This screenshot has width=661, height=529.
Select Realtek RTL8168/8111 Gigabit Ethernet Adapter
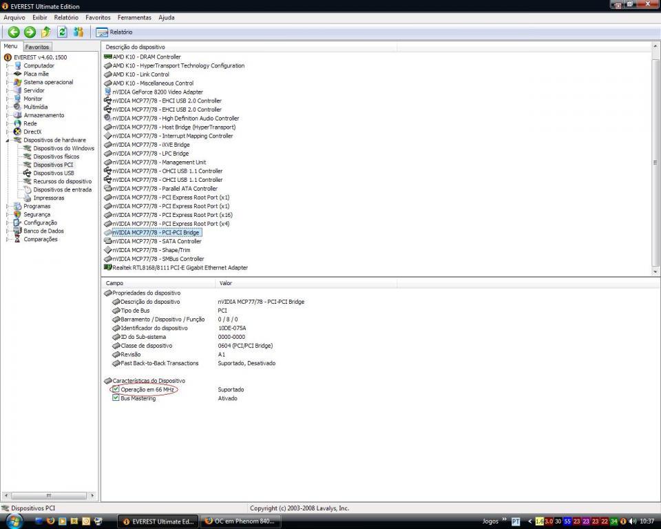point(180,268)
